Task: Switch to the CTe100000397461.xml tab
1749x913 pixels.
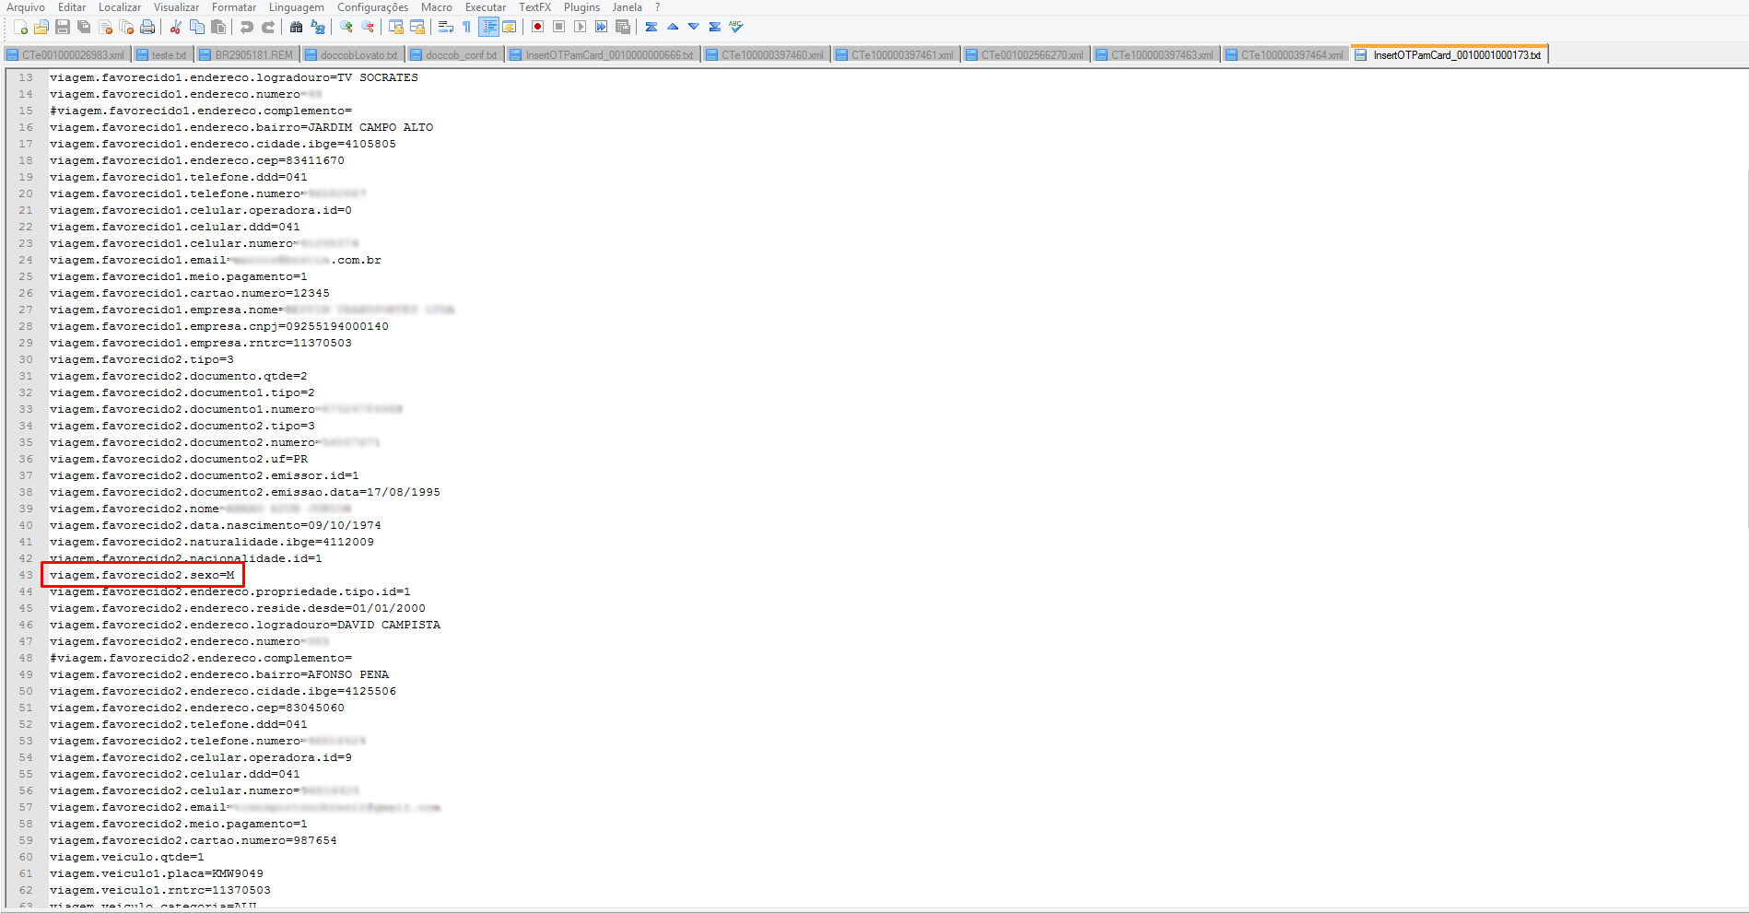Action: pyautogui.click(x=896, y=55)
